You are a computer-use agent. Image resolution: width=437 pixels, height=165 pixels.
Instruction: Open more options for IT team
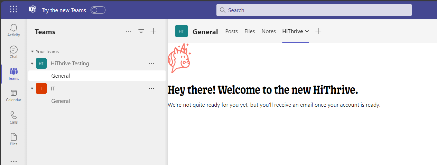point(151,88)
